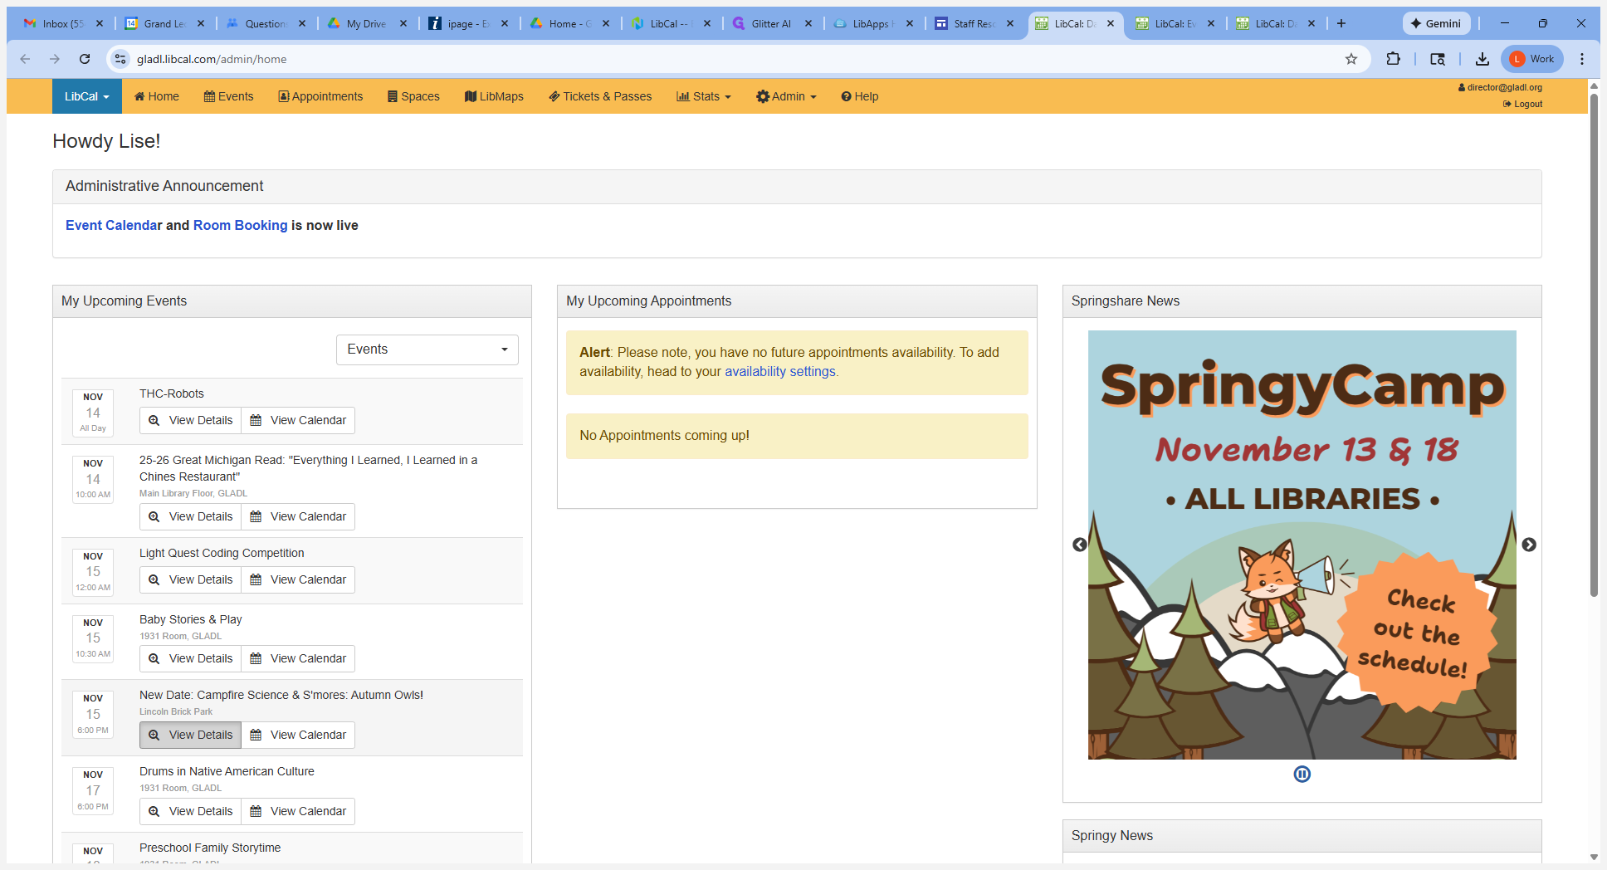Go to next Springshare News slide
Viewport: 1607px width, 870px height.
pos(1529,545)
